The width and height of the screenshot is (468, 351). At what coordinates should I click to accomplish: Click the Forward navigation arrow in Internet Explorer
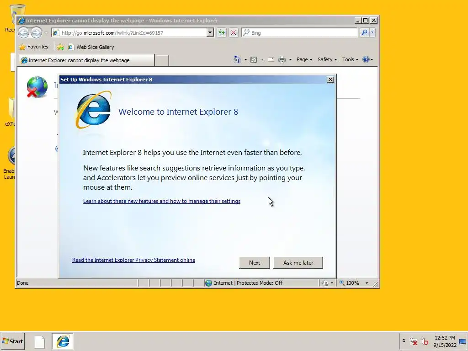pos(36,32)
